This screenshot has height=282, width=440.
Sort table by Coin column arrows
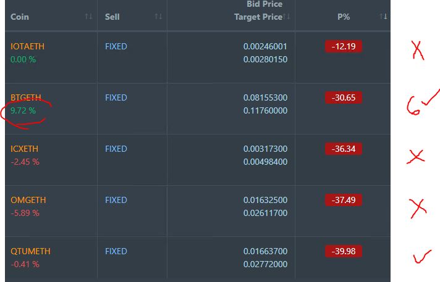tap(88, 17)
